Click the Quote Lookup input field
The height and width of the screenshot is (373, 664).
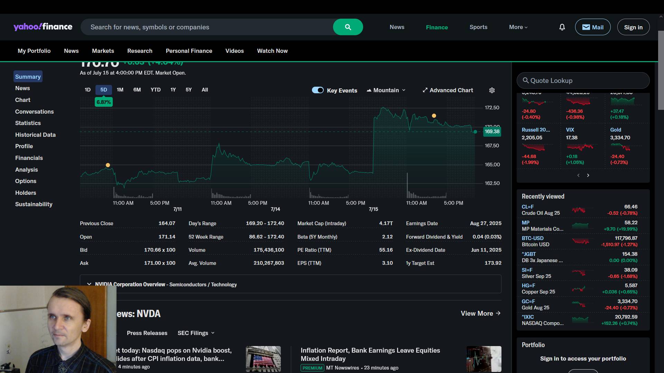pyautogui.click(x=583, y=80)
